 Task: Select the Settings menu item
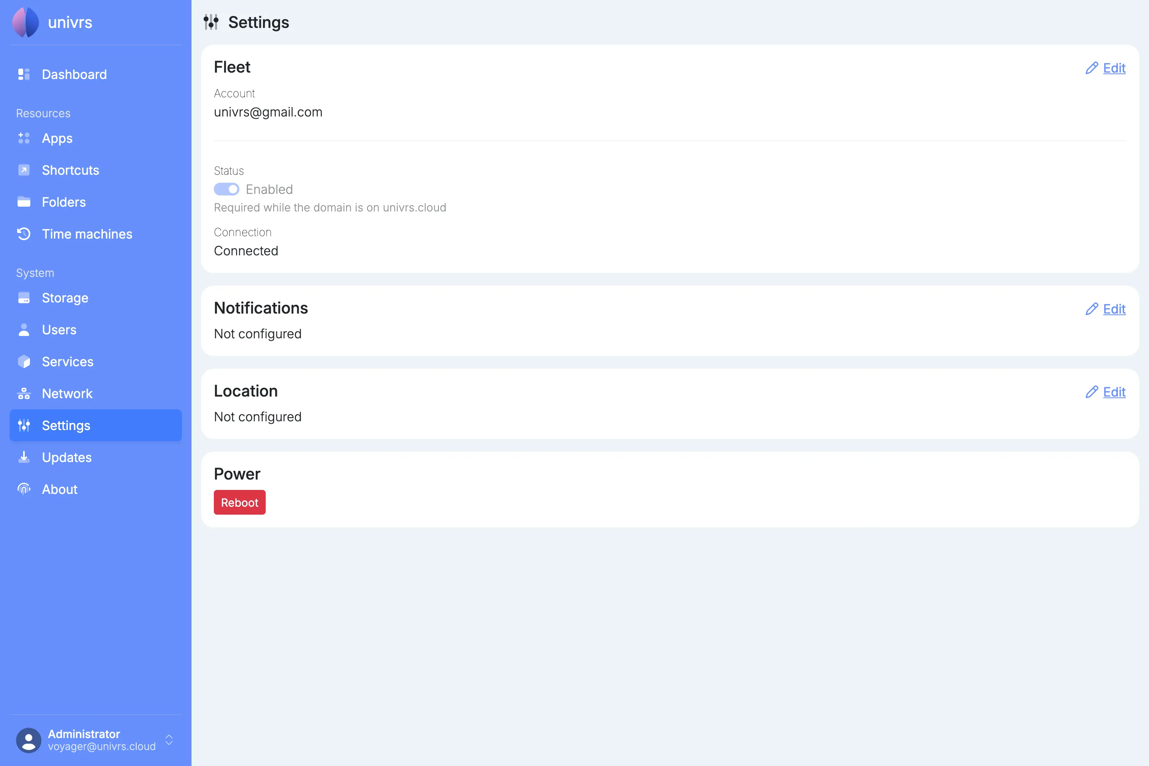pyautogui.click(x=96, y=426)
